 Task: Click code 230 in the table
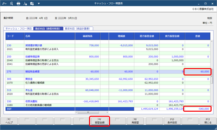pos(9,45)
